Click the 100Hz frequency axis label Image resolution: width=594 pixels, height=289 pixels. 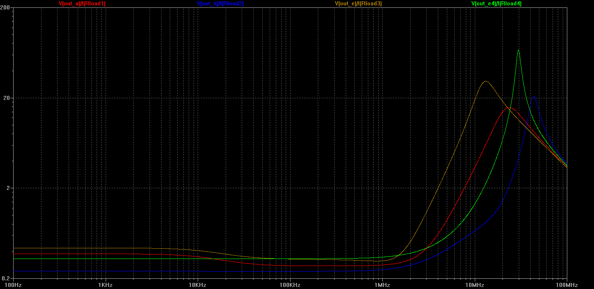pyautogui.click(x=13, y=285)
